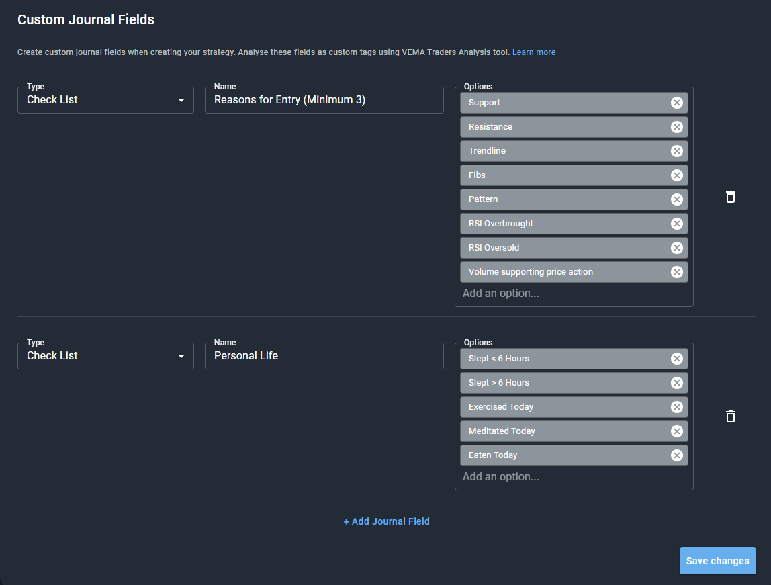Open Type dropdown for Reasons for Entry

coord(105,100)
